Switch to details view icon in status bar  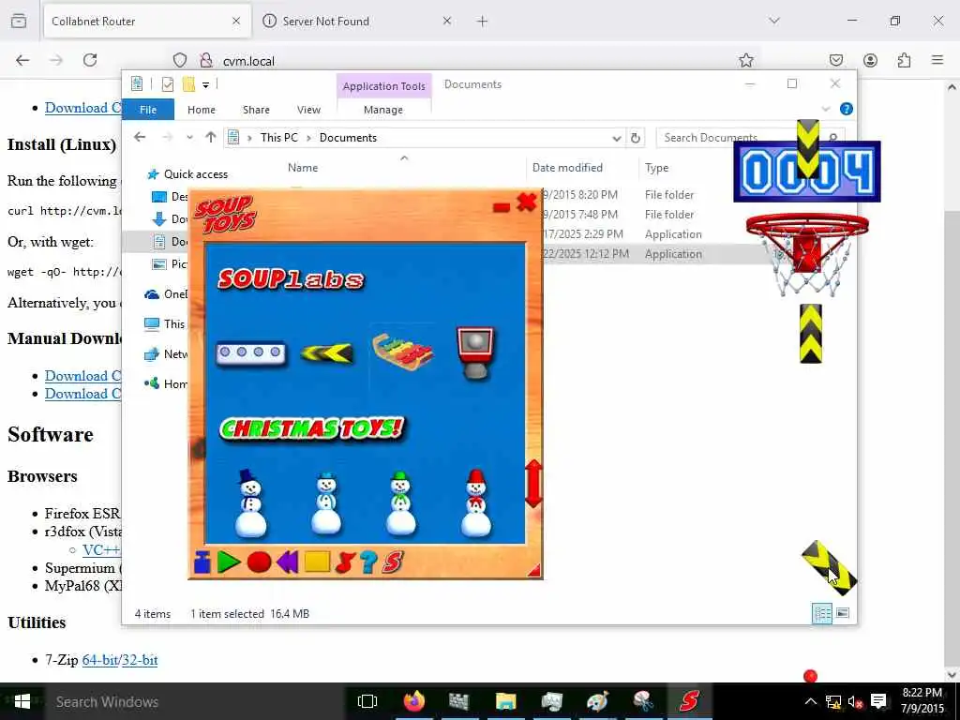click(x=821, y=613)
